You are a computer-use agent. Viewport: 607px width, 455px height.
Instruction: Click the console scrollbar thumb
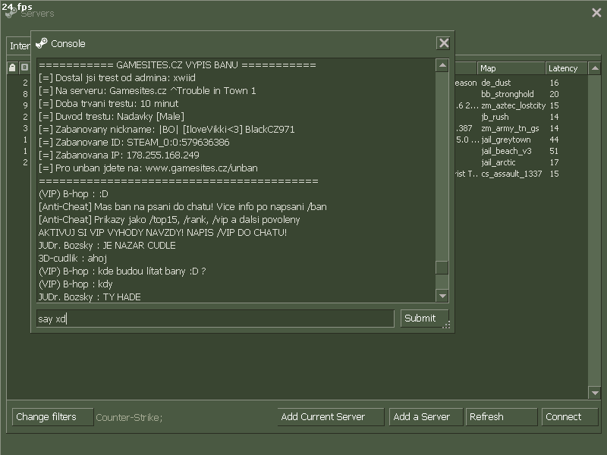click(x=442, y=268)
